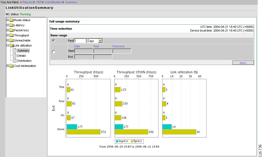Click the Egress legend color swatch
The height and width of the screenshot is (157, 262).
pos(132,141)
